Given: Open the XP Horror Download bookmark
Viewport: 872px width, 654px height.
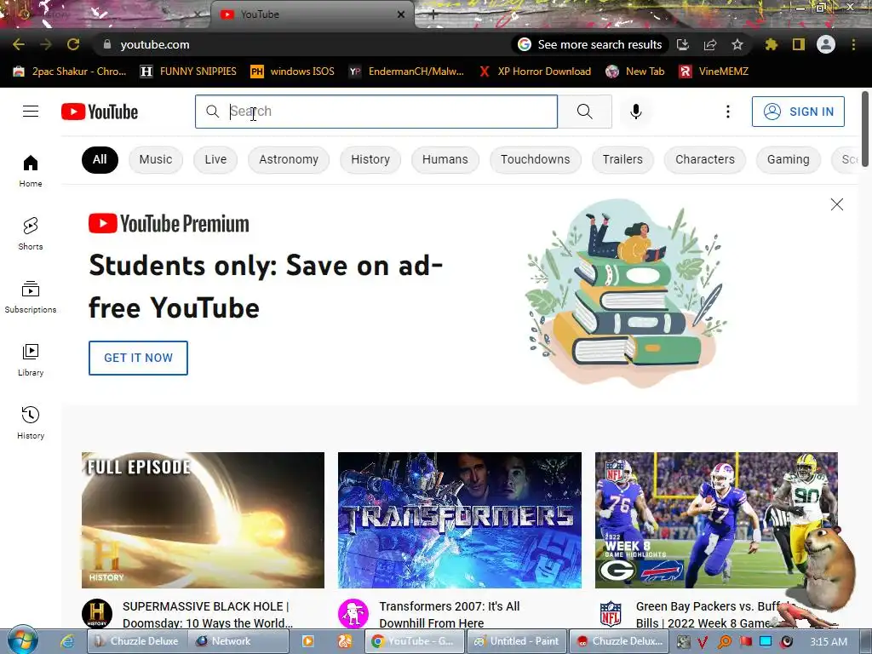Looking at the screenshot, I should tap(535, 72).
